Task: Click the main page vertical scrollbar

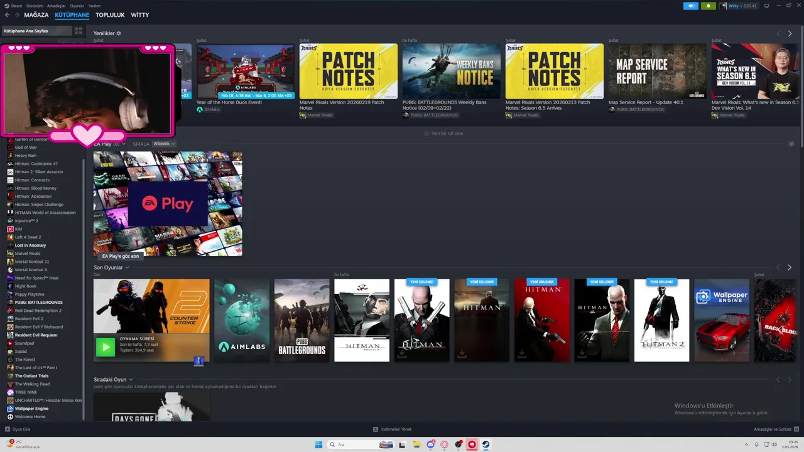Action: [x=801, y=88]
